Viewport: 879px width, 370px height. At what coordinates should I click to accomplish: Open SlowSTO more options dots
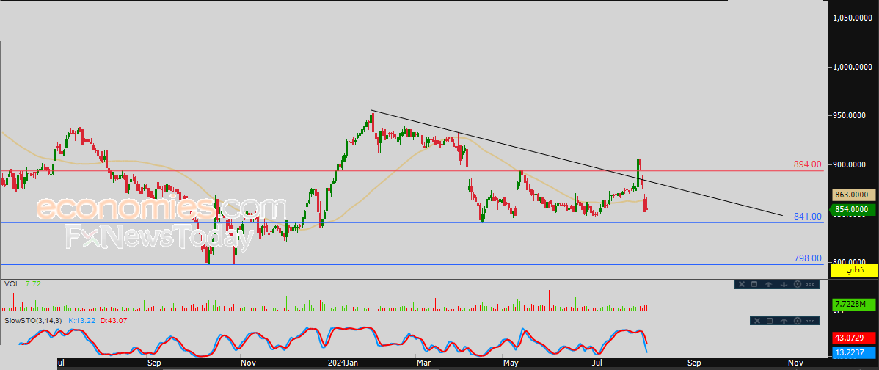coord(810,322)
